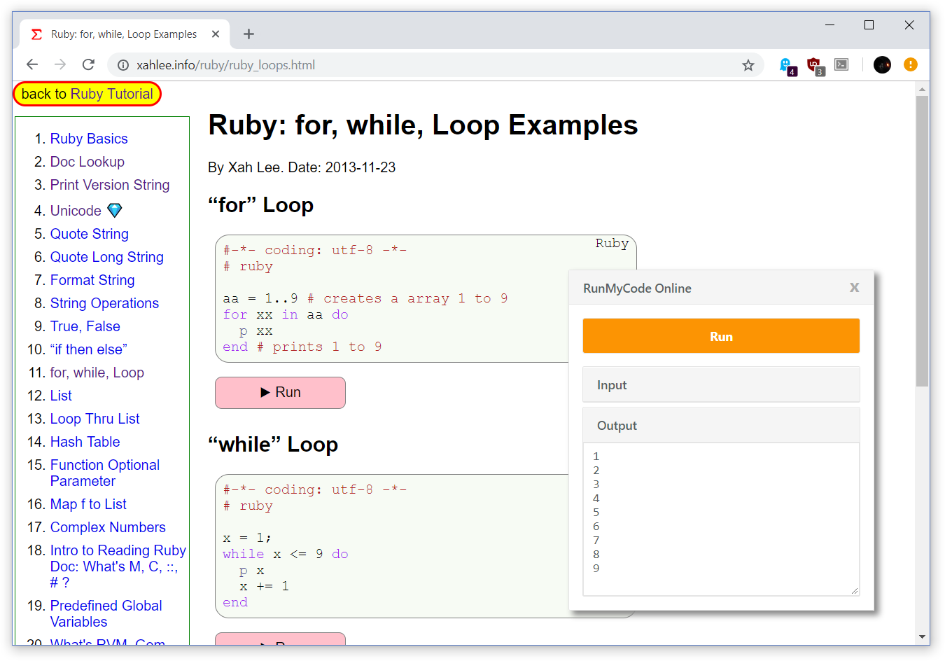Open the Map f to List link

click(x=88, y=504)
